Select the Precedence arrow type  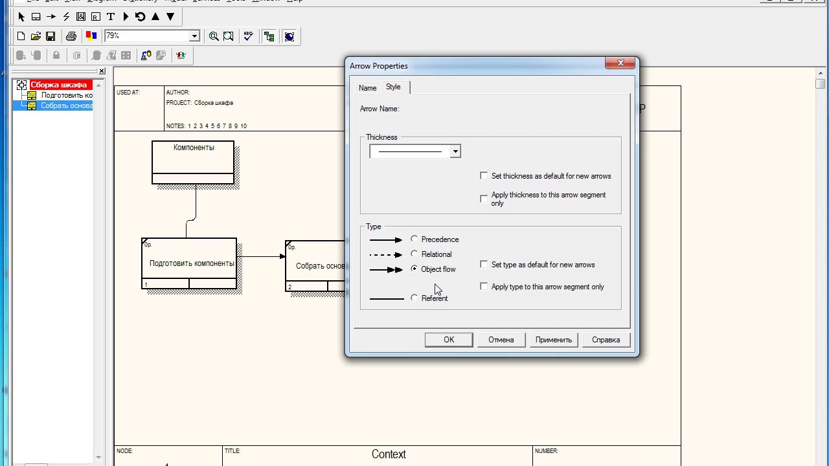point(414,239)
